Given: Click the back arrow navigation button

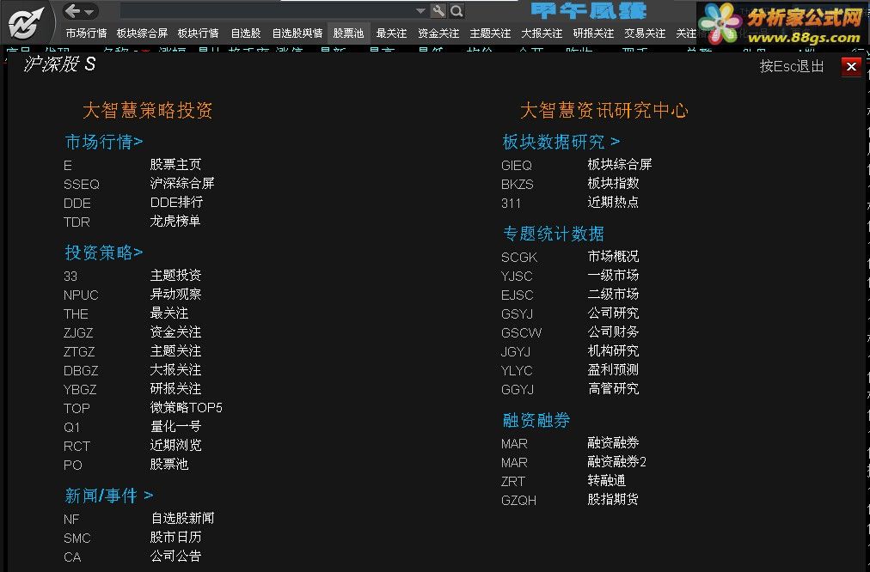Looking at the screenshot, I should [73, 10].
